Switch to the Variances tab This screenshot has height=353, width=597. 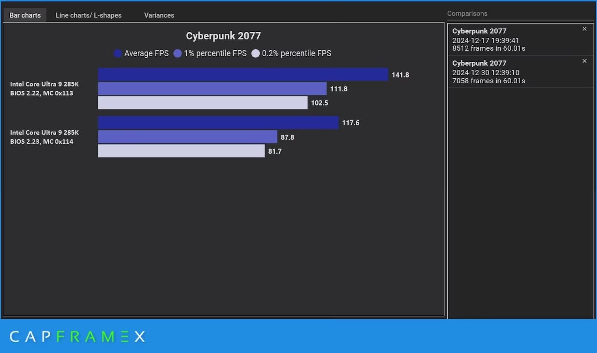tap(159, 15)
